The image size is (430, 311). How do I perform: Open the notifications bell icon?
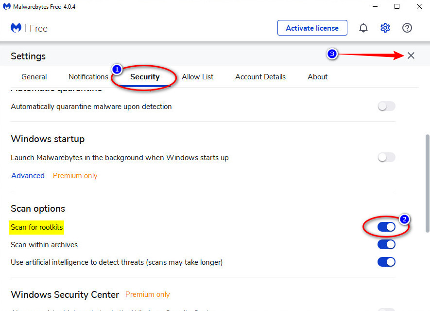[x=363, y=28]
